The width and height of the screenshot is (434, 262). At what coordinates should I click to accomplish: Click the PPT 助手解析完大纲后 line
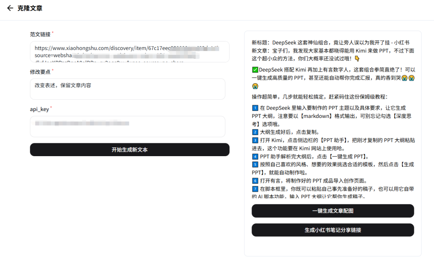314,157
